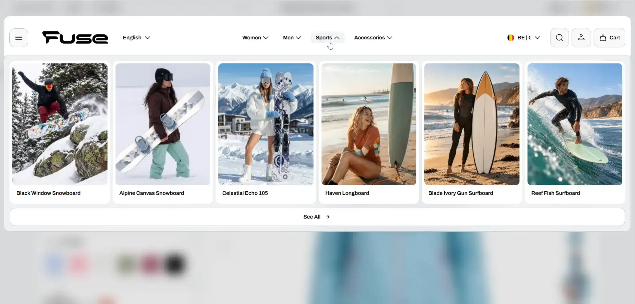Click the Alpine Canvas Snowboard title

pos(152,193)
